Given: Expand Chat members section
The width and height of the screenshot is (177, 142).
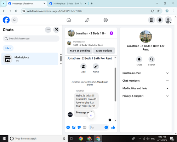Looking at the screenshot, I should (x=145, y=81).
